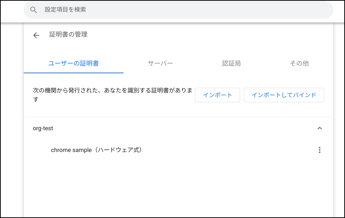Click the divider line above org-test
The image size is (345, 218).
point(179,117)
